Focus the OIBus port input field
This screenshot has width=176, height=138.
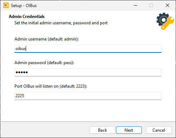tap(88, 96)
